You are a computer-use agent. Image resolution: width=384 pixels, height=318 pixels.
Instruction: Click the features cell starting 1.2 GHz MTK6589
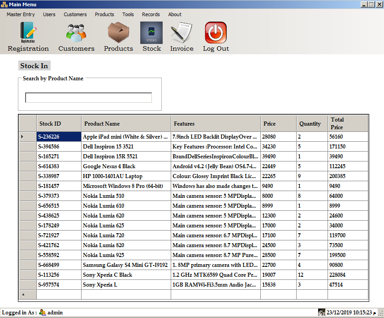[x=216, y=275]
